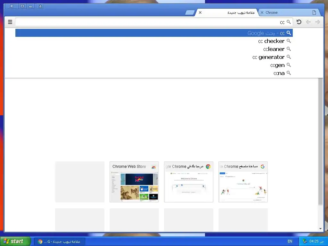Open the Welcome to Chrome thumbnail
This screenshot has height=246, width=328.
[x=188, y=182]
